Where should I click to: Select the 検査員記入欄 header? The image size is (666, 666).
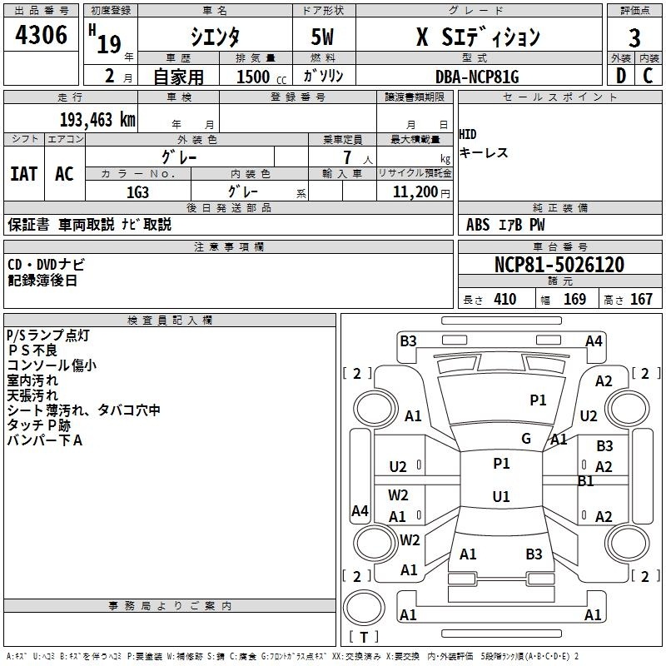170,321
